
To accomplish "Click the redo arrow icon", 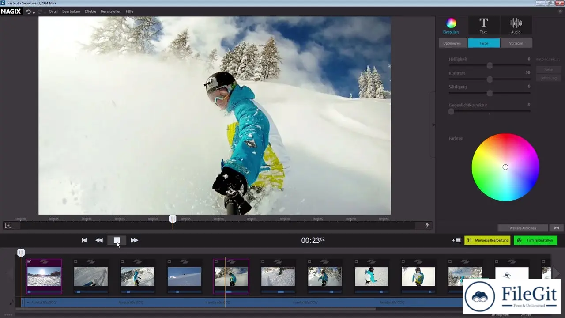I will click(40, 11).
